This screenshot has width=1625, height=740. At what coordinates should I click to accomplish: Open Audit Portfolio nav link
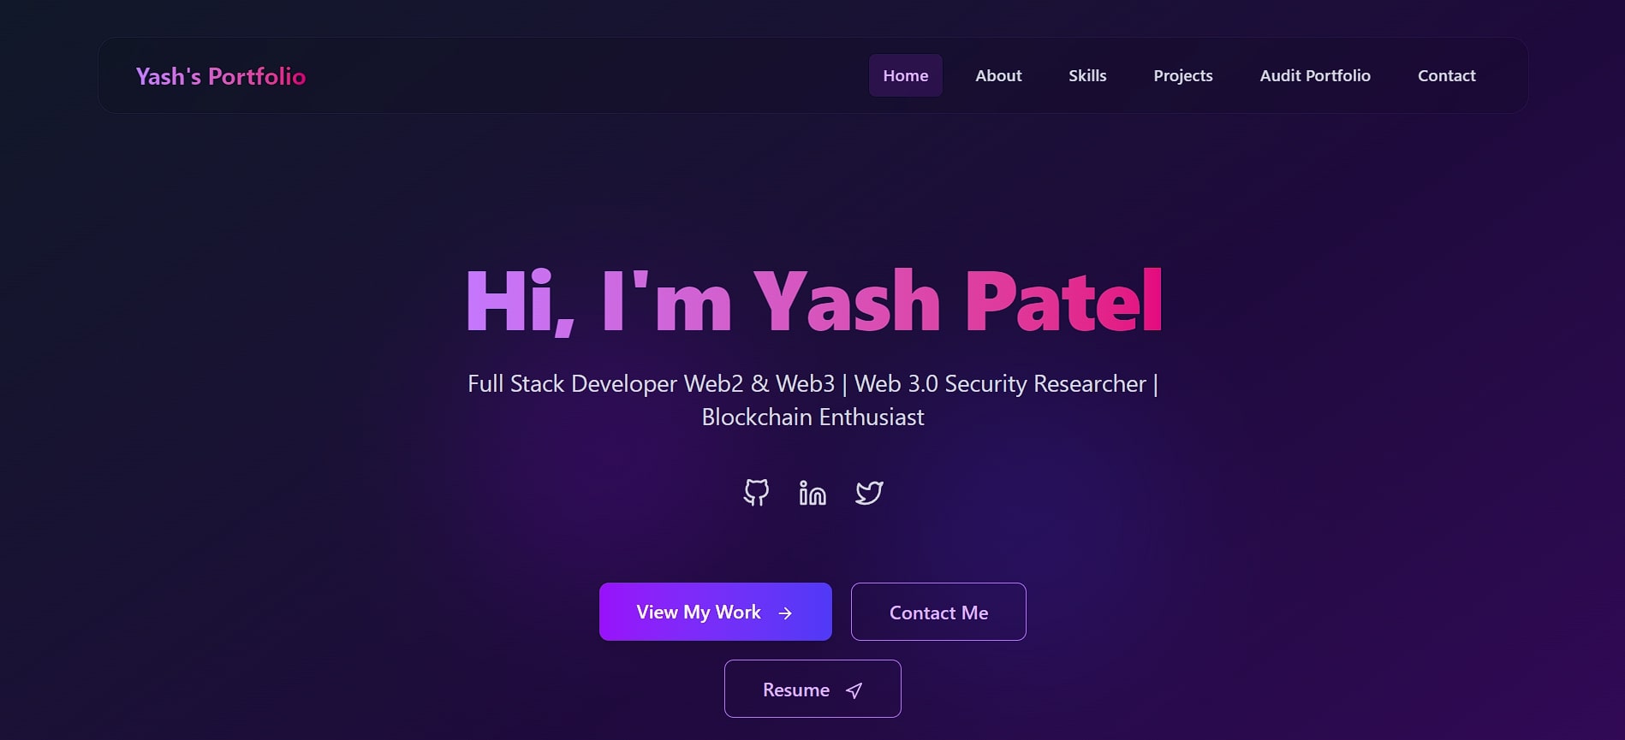(x=1315, y=75)
